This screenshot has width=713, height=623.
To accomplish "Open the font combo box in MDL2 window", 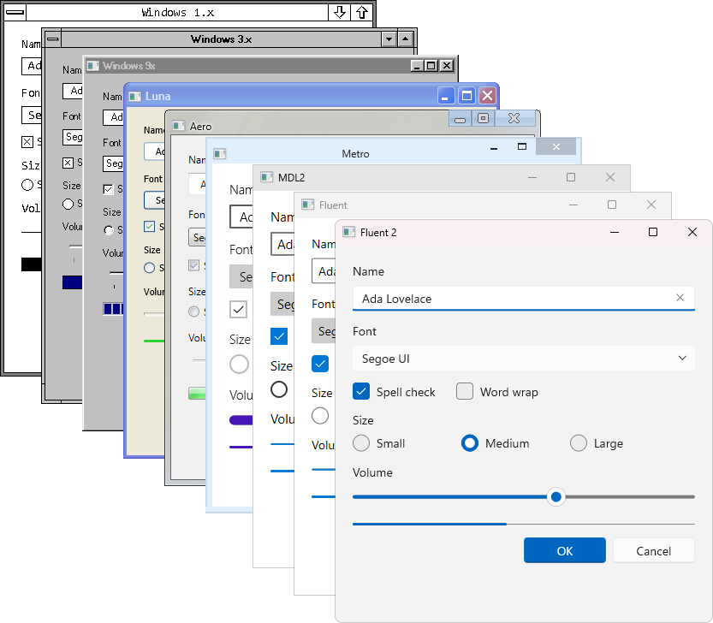I will (282, 304).
